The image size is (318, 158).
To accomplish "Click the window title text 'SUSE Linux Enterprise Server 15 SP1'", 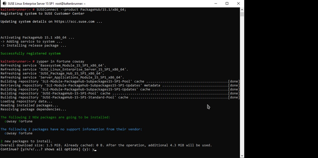I will (31, 4).
